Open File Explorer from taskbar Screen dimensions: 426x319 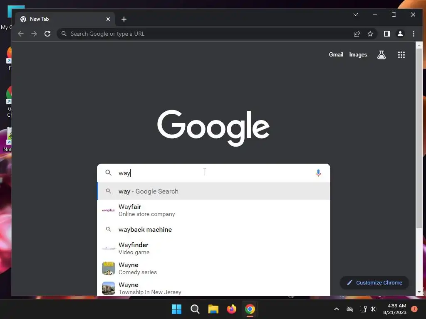[x=213, y=309]
